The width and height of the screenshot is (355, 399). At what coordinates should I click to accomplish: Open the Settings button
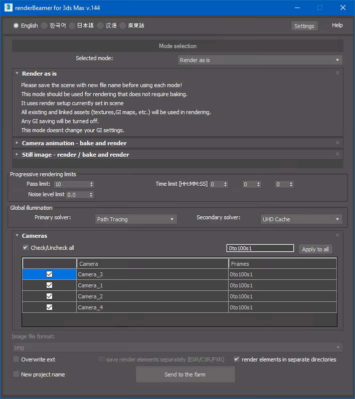(x=304, y=26)
